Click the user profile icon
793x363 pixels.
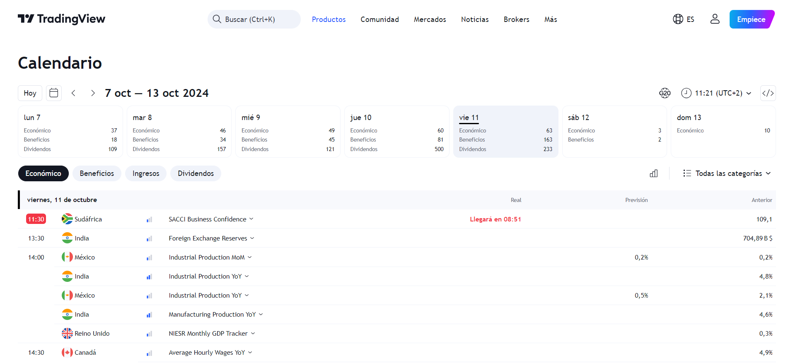[x=715, y=19]
